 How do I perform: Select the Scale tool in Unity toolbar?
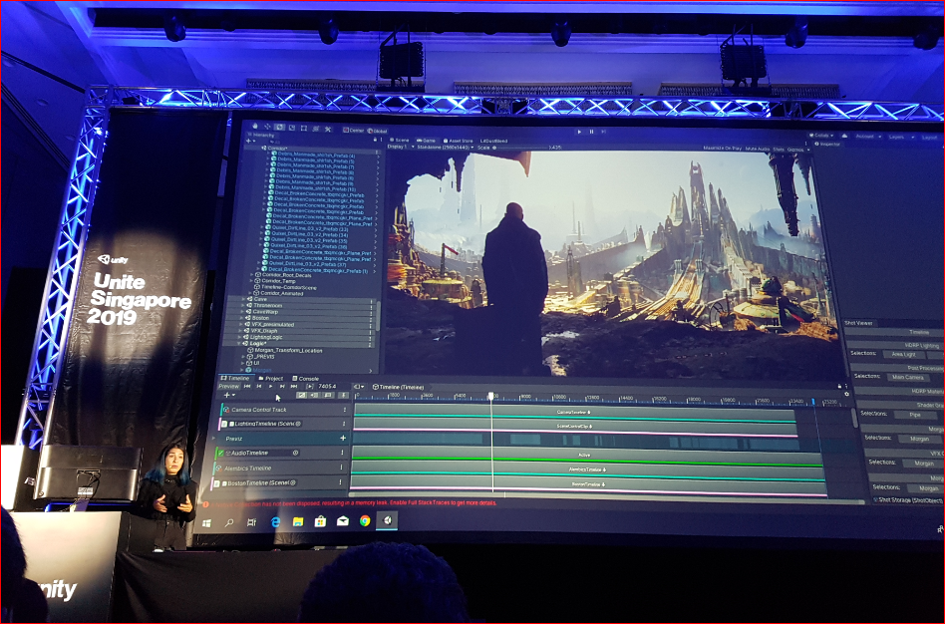[292, 128]
